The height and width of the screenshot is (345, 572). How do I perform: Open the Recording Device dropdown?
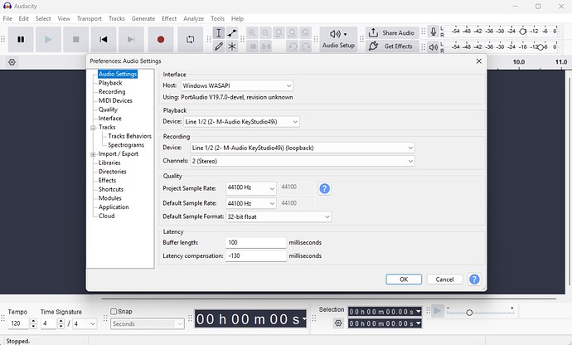pos(303,148)
